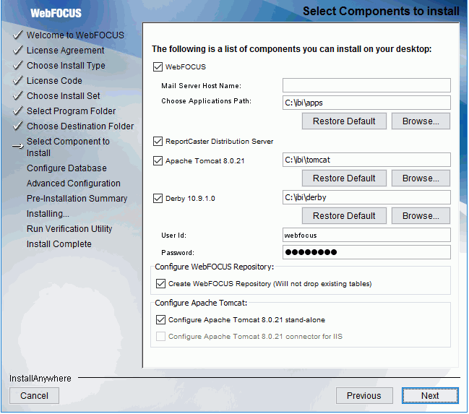Browse for Tomcat folder
The height and width of the screenshot is (414, 469).
tap(421, 178)
